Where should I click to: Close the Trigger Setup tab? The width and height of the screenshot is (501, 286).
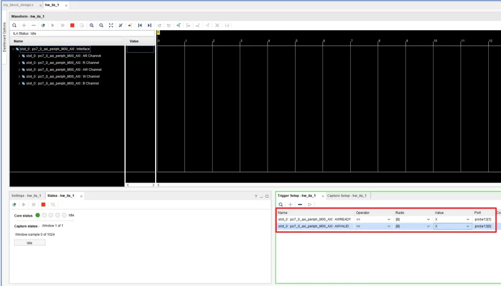(323, 196)
